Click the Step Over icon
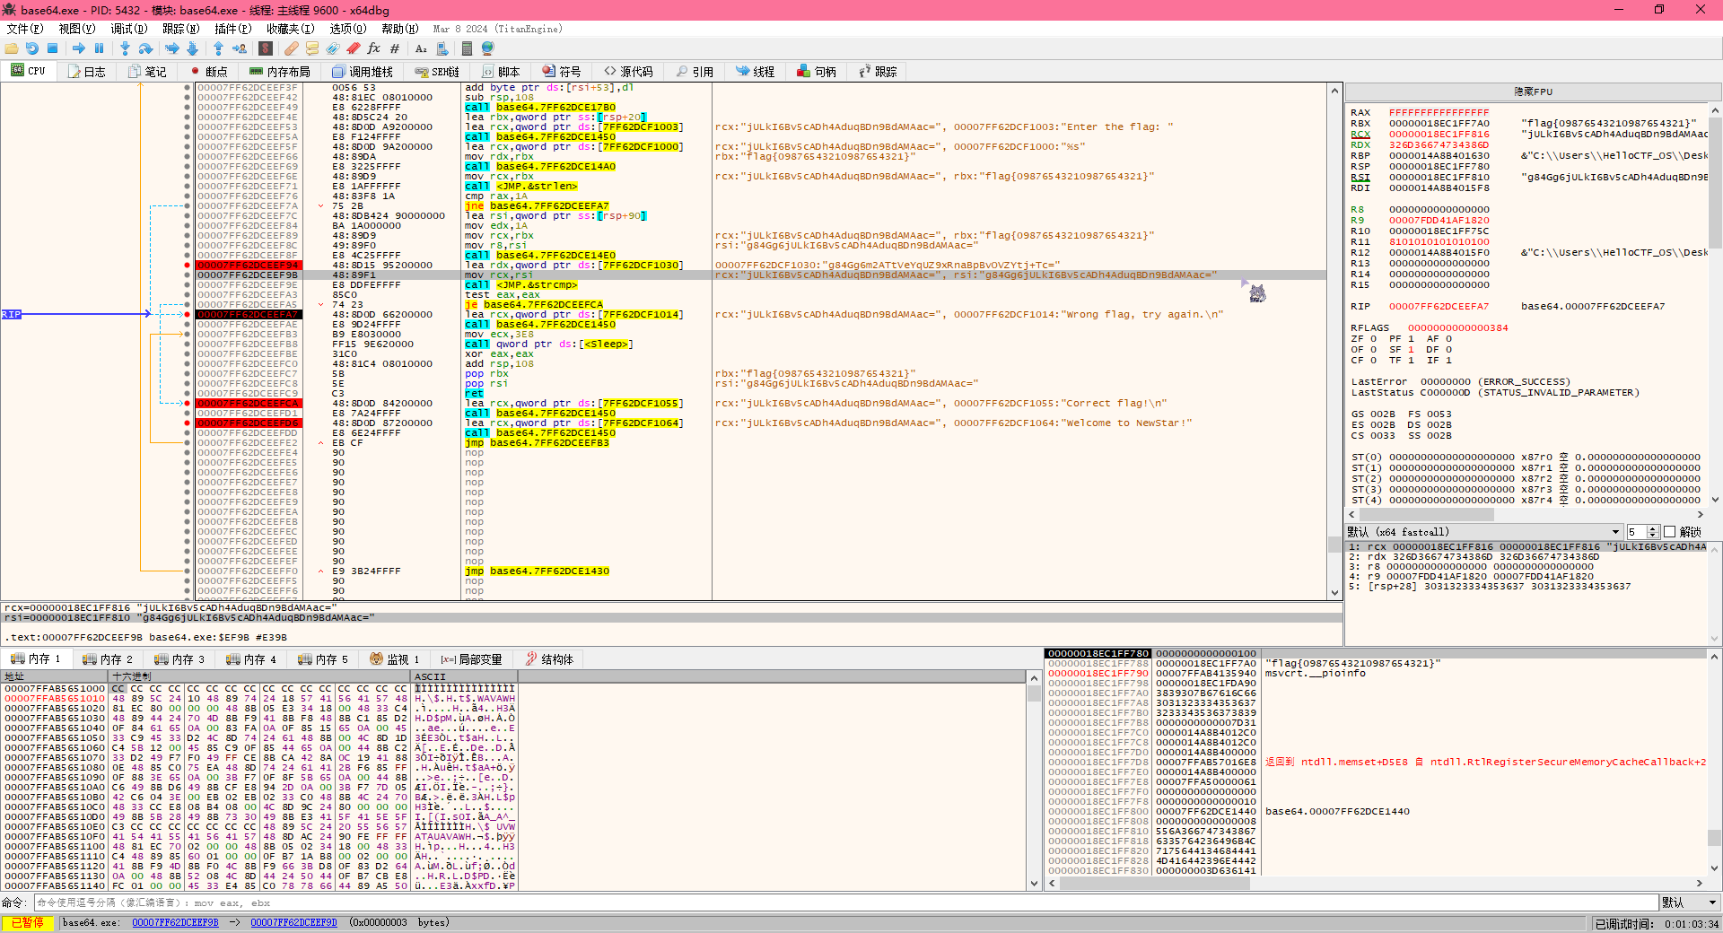Image resolution: width=1723 pixels, height=933 pixels. tap(145, 48)
